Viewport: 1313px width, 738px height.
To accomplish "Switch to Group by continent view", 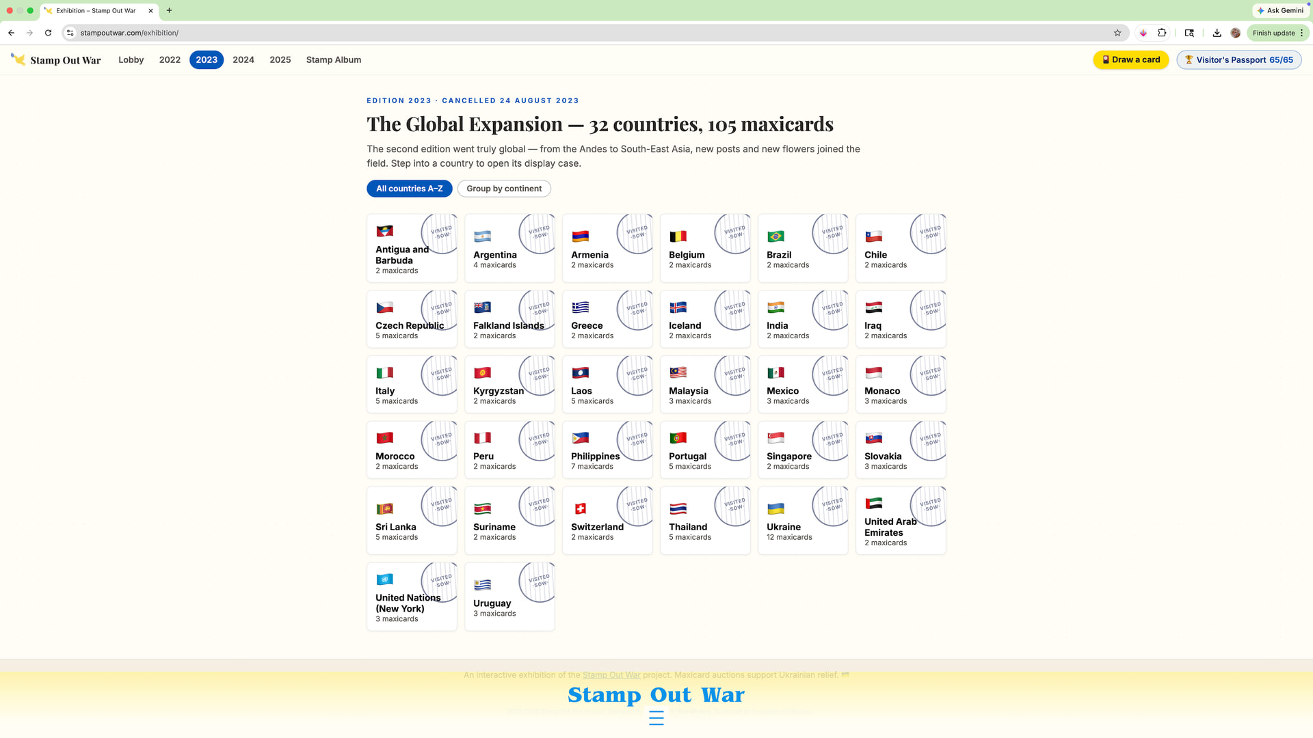I will point(504,189).
